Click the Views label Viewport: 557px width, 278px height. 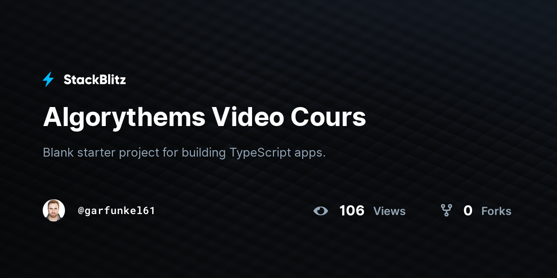point(389,211)
